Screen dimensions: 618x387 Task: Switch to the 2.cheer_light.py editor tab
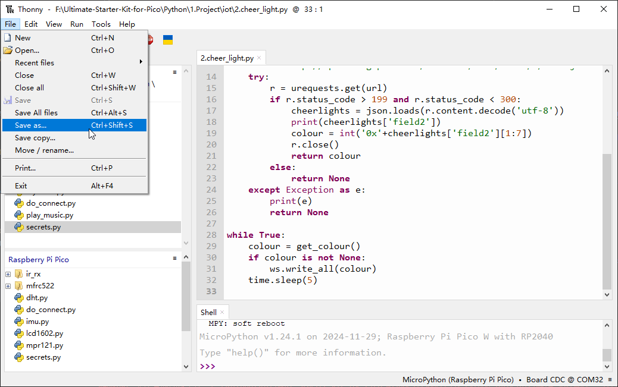[x=227, y=58]
